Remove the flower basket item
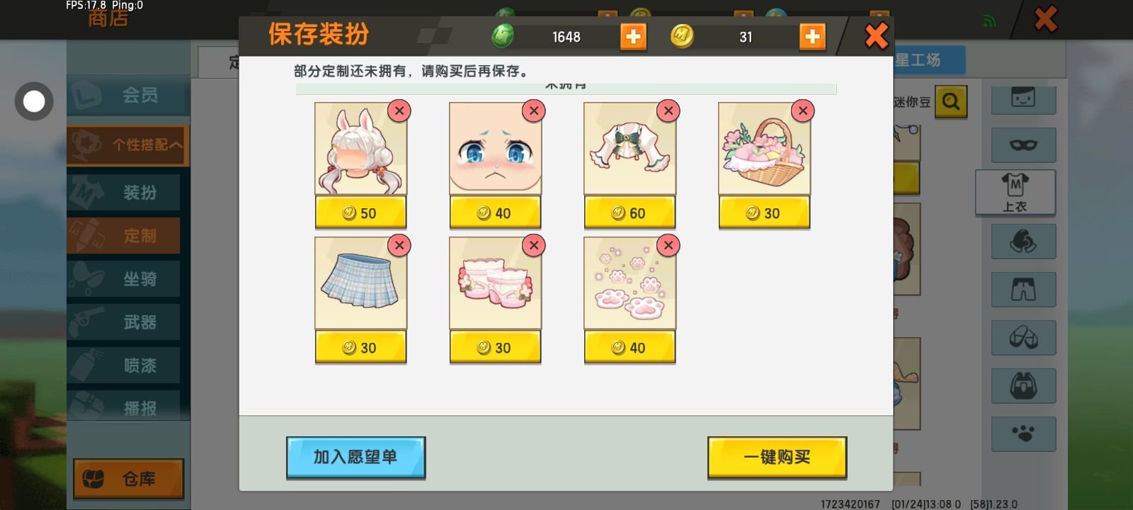The image size is (1133, 510). point(803,110)
